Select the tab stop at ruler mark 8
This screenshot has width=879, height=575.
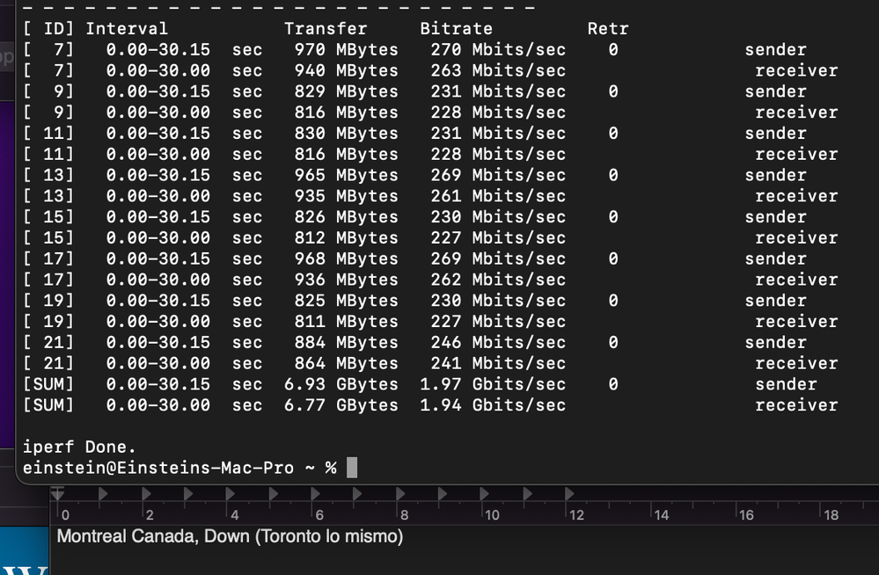(399, 495)
